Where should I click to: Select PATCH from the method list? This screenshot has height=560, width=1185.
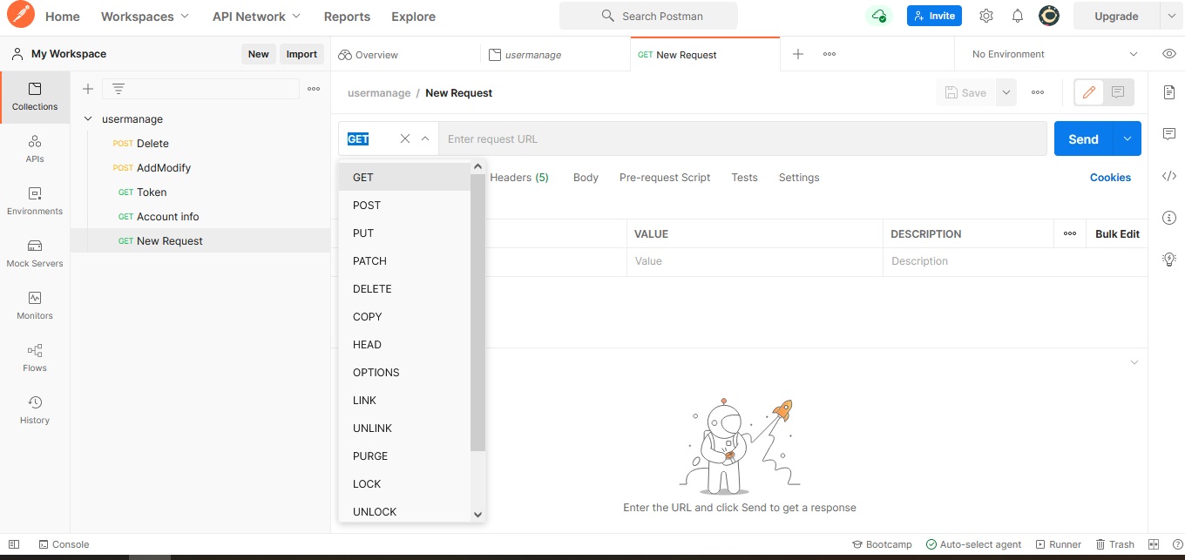tap(405, 260)
